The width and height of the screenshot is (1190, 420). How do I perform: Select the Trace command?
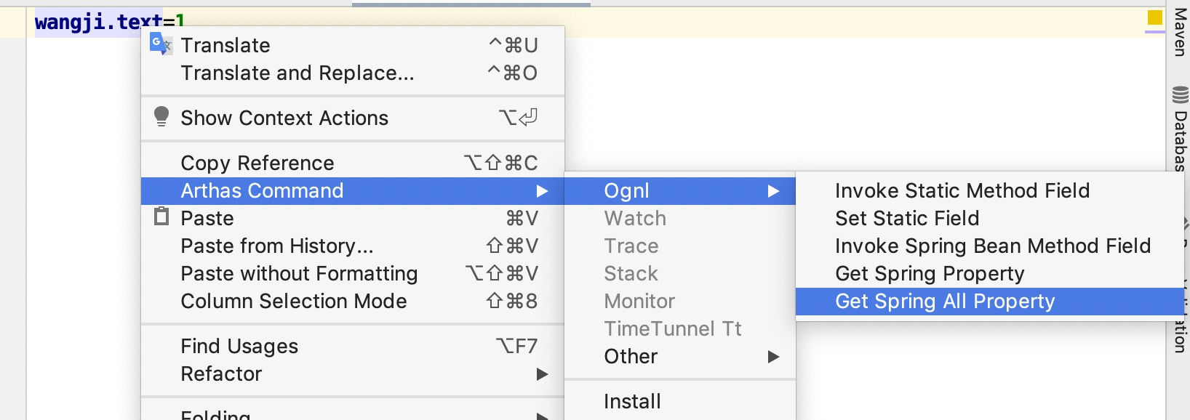(680, 246)
